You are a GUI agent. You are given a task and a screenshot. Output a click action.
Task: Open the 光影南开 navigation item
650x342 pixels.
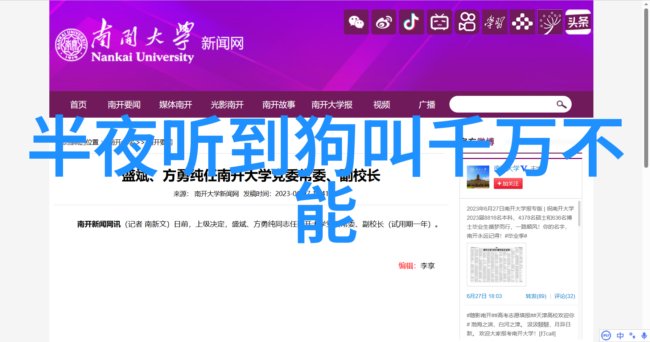[227, 105]
